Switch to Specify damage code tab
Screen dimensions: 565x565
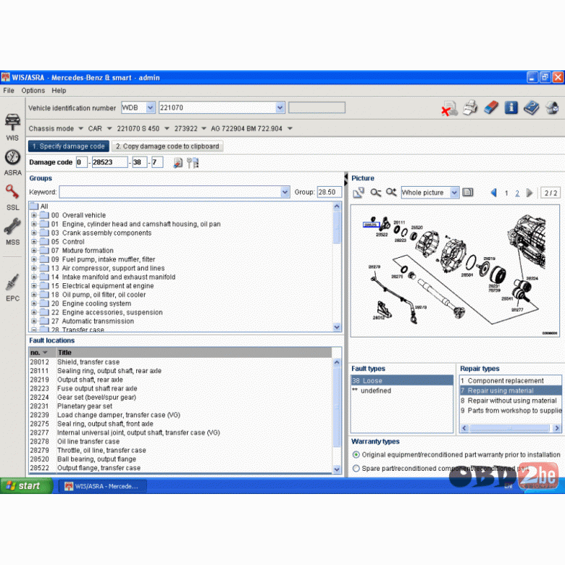69,146
